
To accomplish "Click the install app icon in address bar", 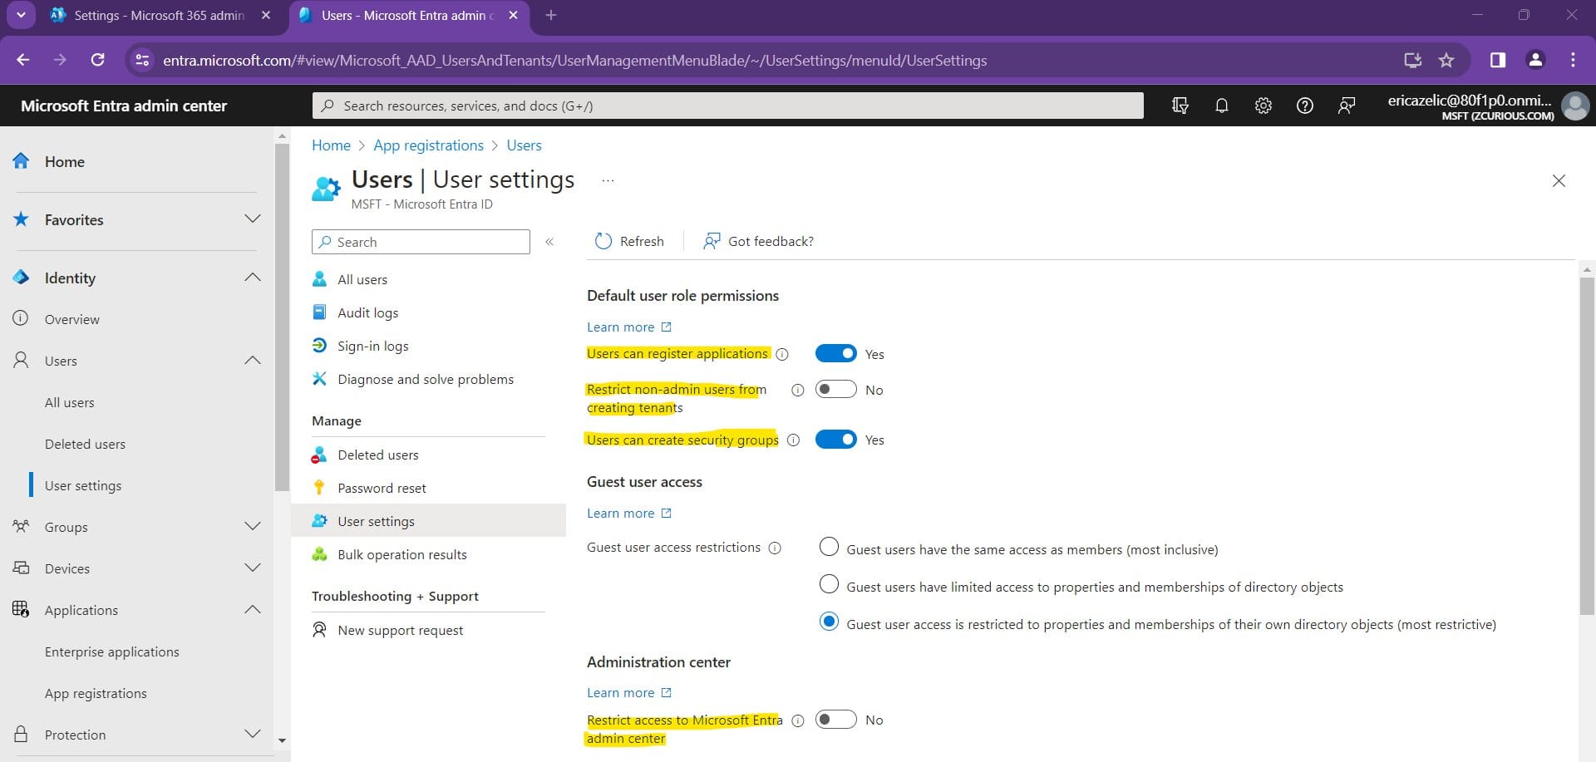I will pyautogui.click(x=1412, y=60).
